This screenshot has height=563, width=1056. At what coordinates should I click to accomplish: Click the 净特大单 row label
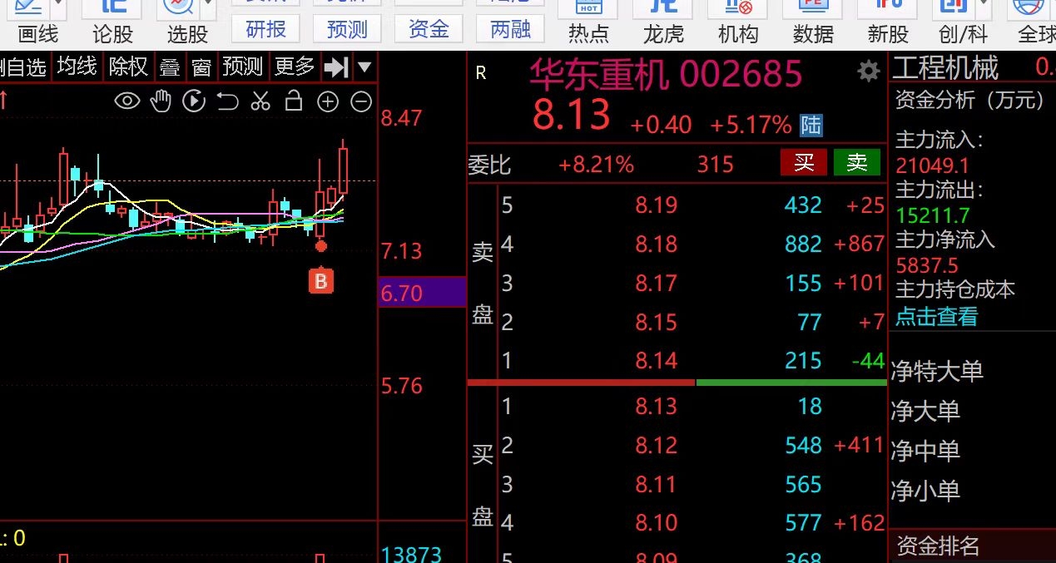coord(938,371)
